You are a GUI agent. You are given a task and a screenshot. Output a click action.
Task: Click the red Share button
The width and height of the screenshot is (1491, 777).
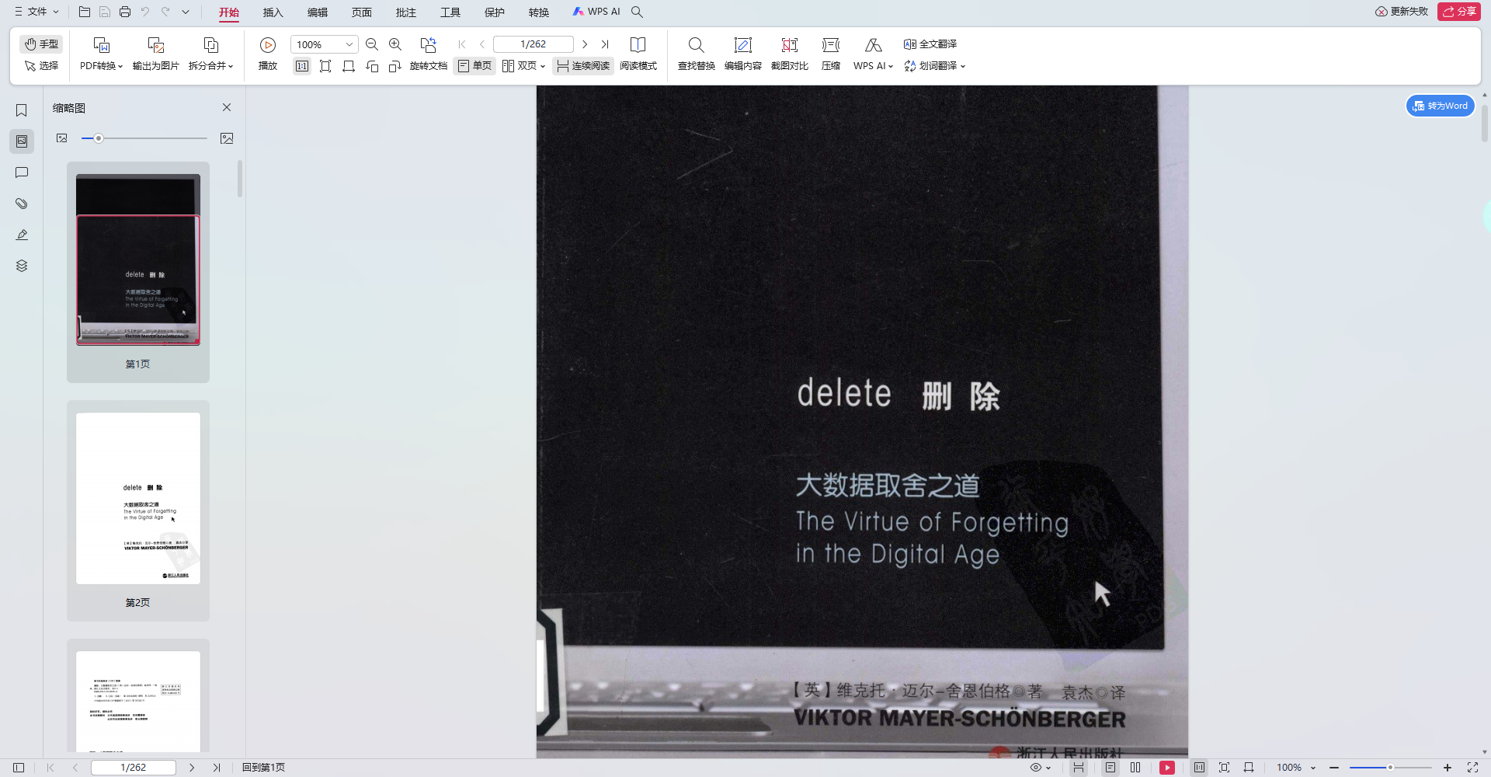click(1458, 12)
